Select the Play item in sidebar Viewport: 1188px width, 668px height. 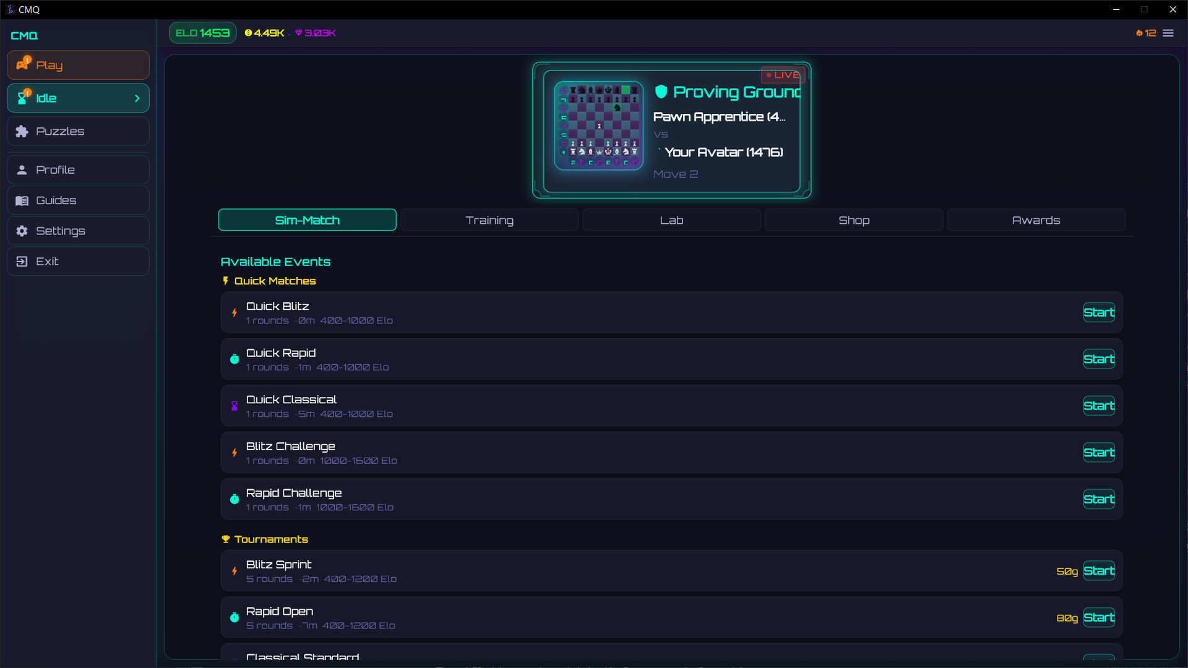[78, 65]
